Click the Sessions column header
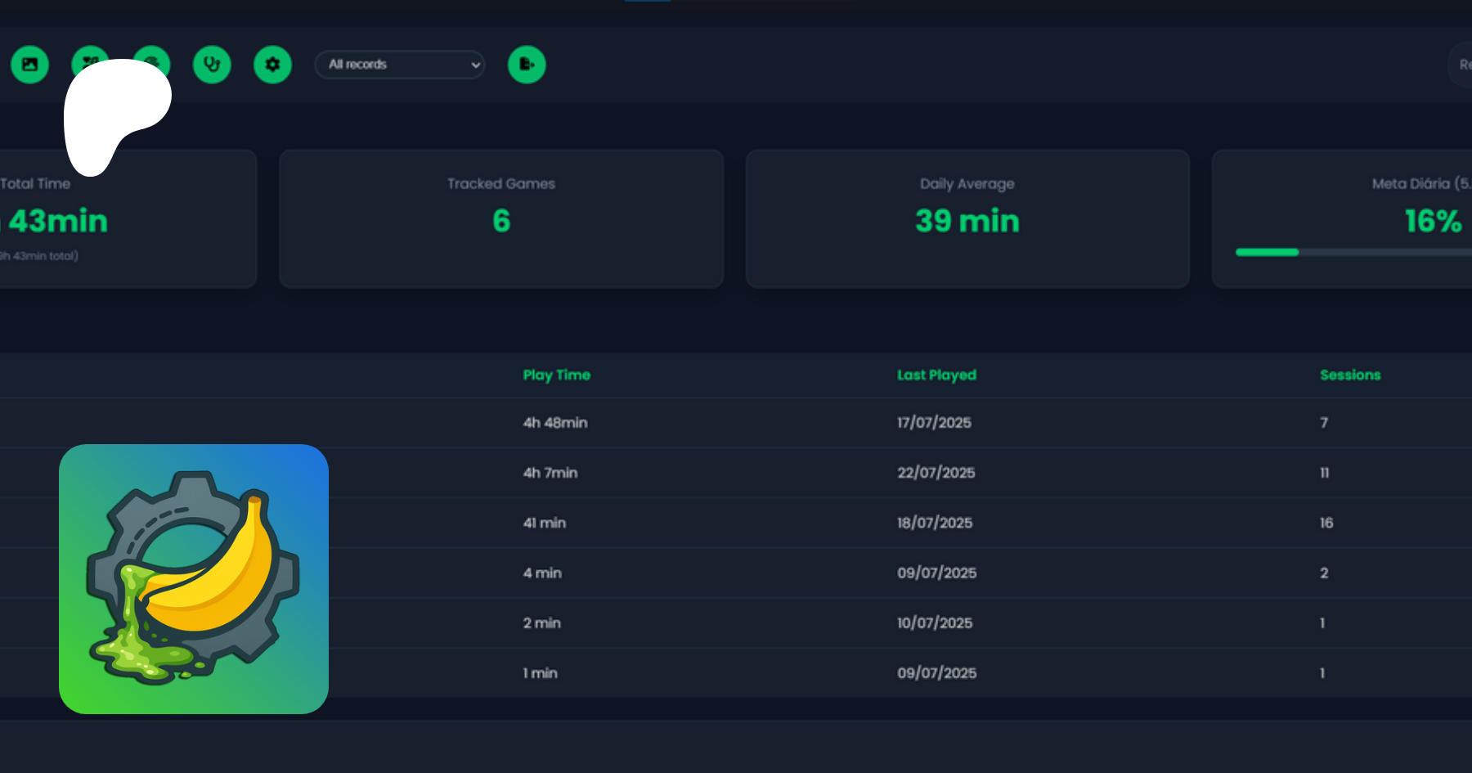 tap(1349, 375)
